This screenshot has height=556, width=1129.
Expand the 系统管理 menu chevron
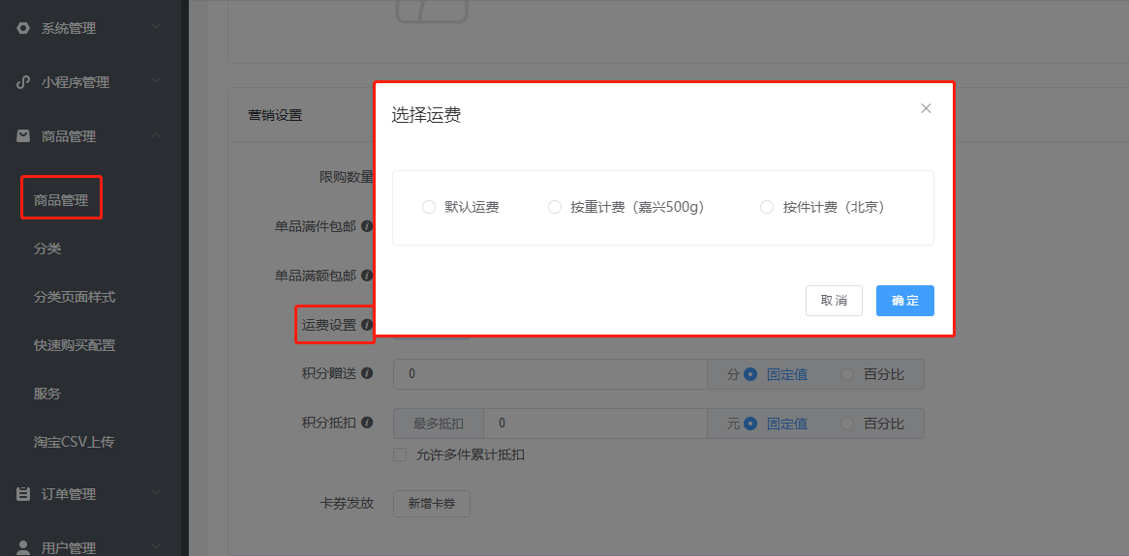pos(156,28)
